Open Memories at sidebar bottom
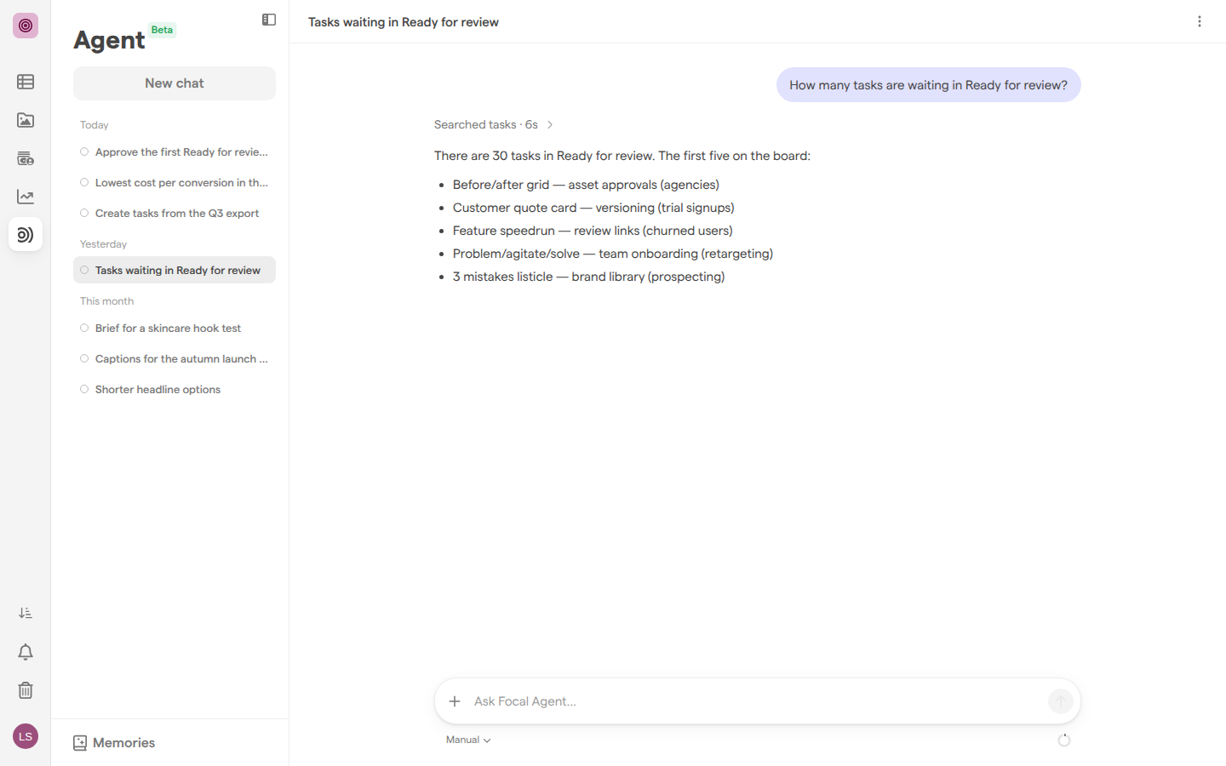The image size is (1226, 766). [114, 743]
